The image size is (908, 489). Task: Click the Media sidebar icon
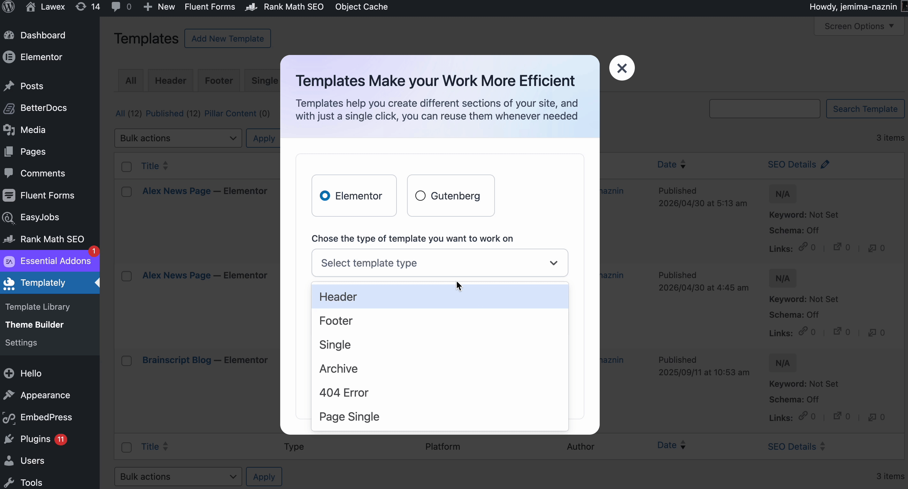(9, 130)
